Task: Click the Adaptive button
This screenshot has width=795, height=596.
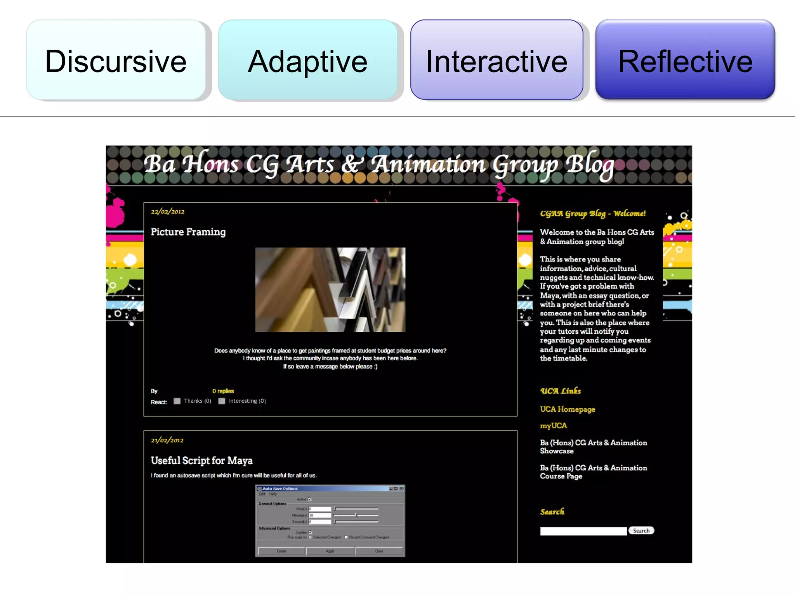Action: click(x=308, y=60)
